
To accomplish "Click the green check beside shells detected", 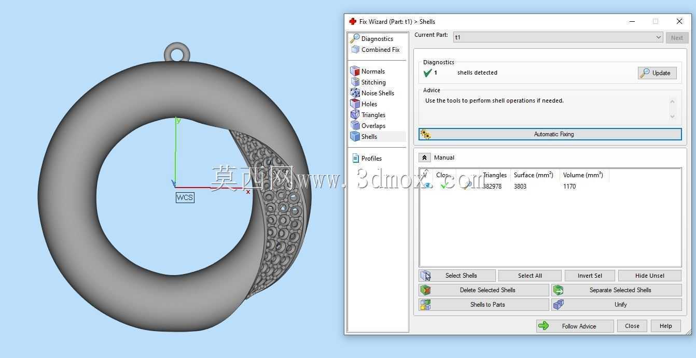I will tap(428, 73).
